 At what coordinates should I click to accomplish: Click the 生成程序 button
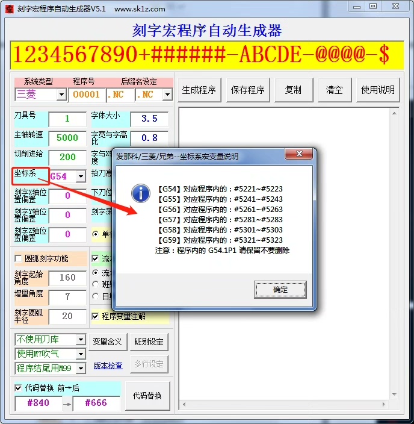pyautogui.click(x=199, y=90)
